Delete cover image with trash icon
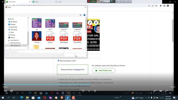Viewport: 178px width, 100px height. (x=96, y=23)
